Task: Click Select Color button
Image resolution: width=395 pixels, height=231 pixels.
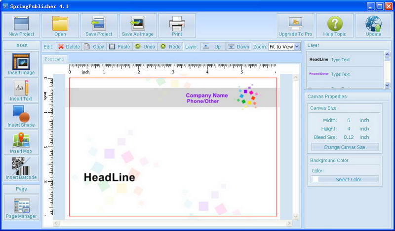Action: click(345, 179)
